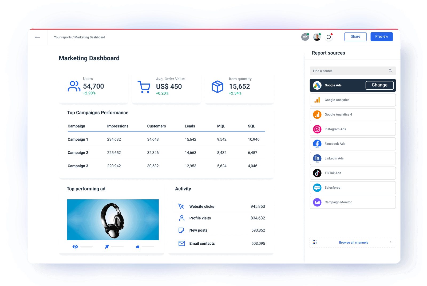Open the Change source selector for Google Ads

tap(379, 85)
